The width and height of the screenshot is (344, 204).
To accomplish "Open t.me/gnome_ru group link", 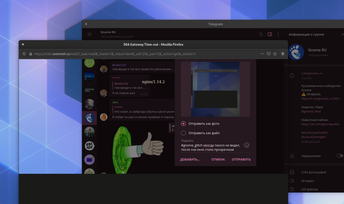I will [x=312, y=73].
